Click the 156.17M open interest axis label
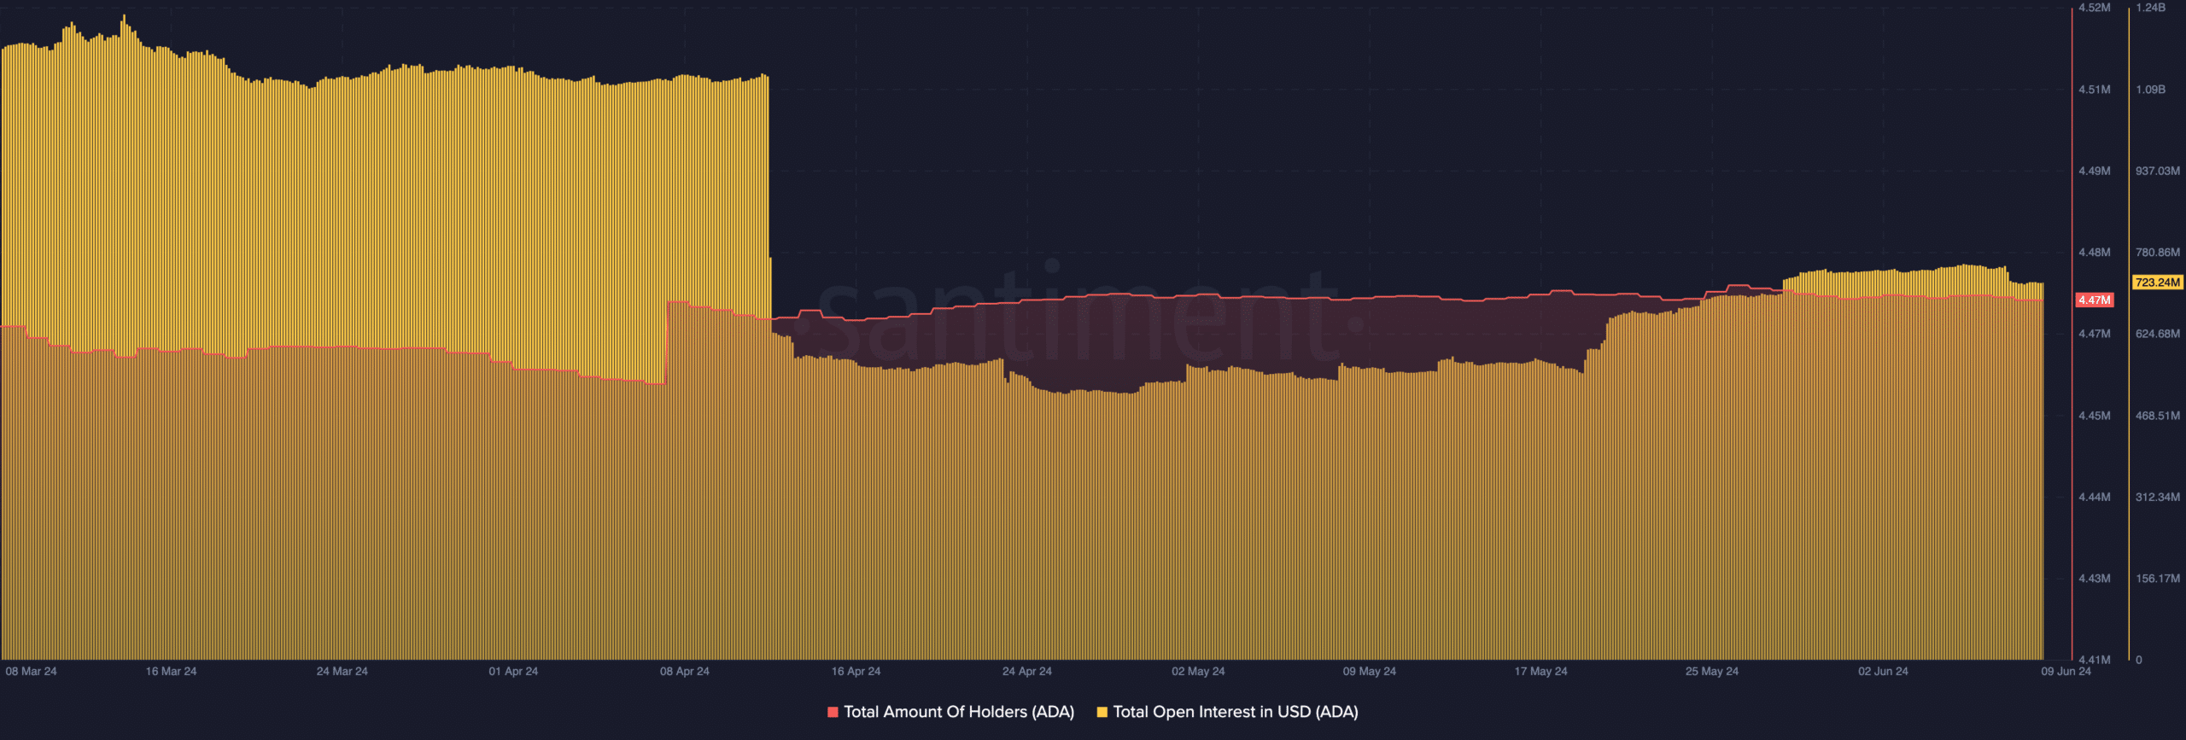 tap(2157, 579)
